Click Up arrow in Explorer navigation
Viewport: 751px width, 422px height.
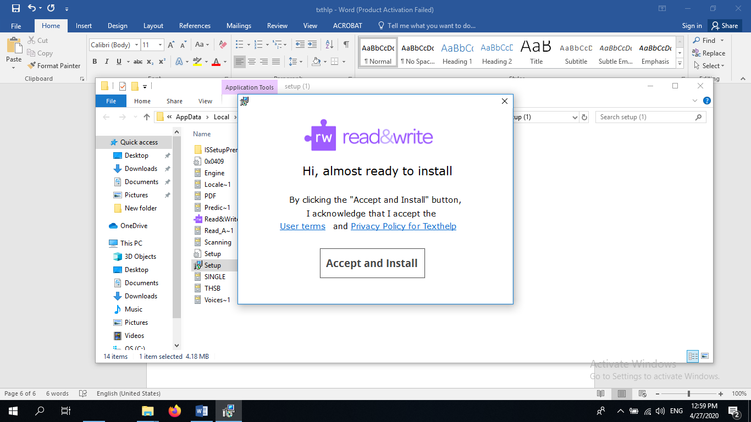[x=147, y=117]
